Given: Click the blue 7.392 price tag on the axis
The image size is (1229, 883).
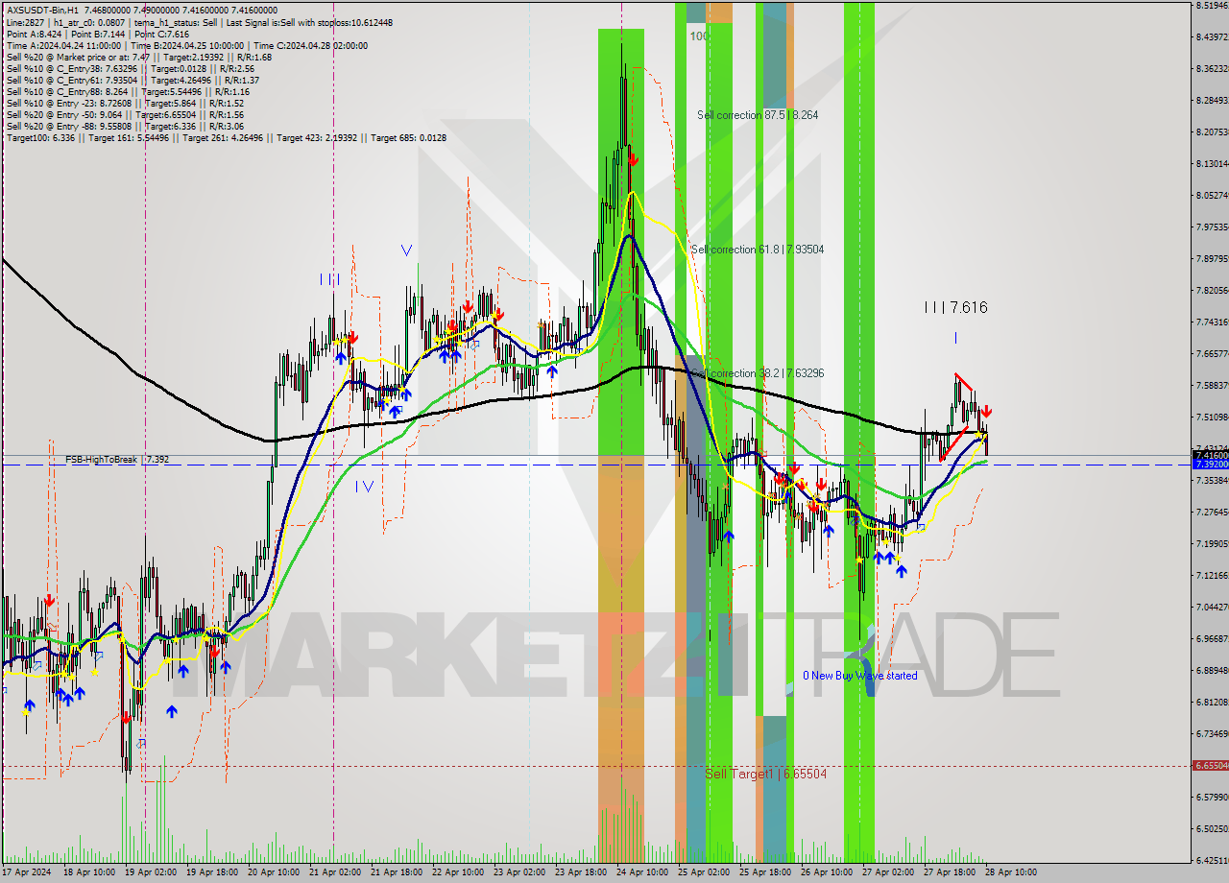Looking at the screenshot, I should pyautogui.click(x=1210, y=464).
